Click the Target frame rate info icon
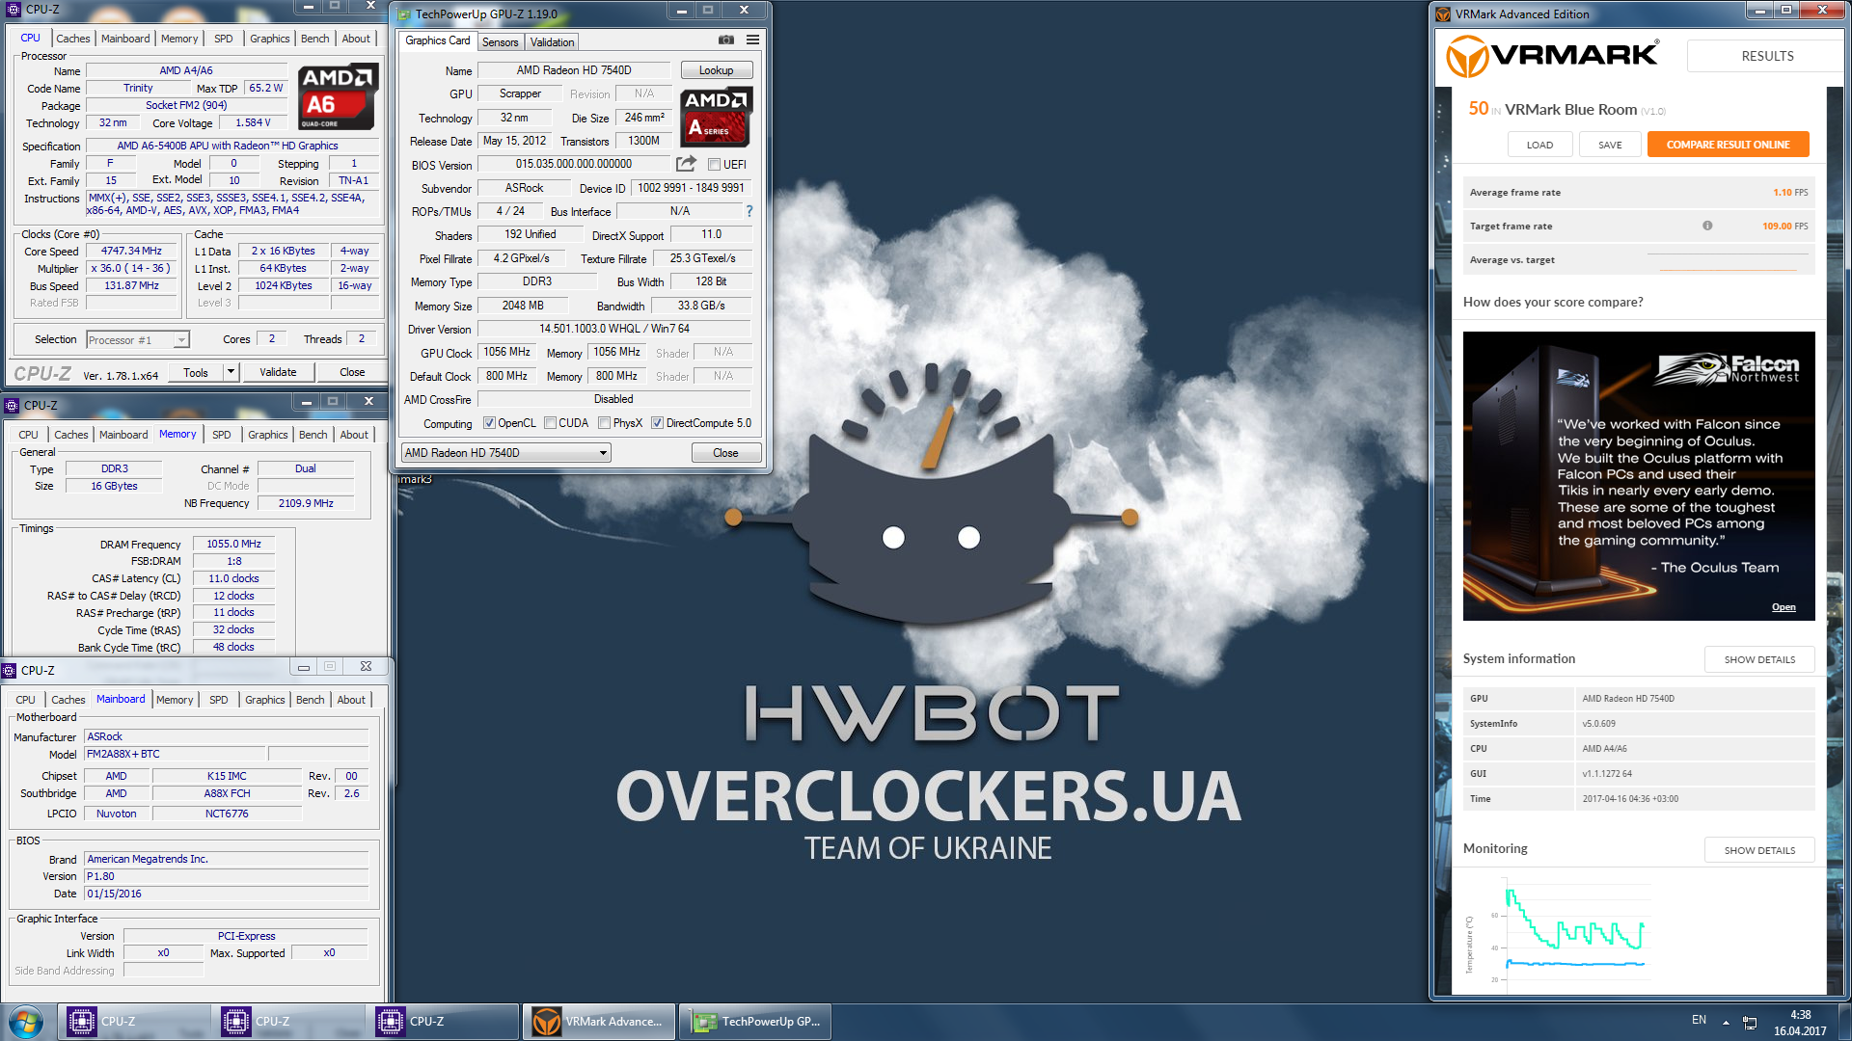This screenshot has height=1041, width=1852. pos(1707,226)
